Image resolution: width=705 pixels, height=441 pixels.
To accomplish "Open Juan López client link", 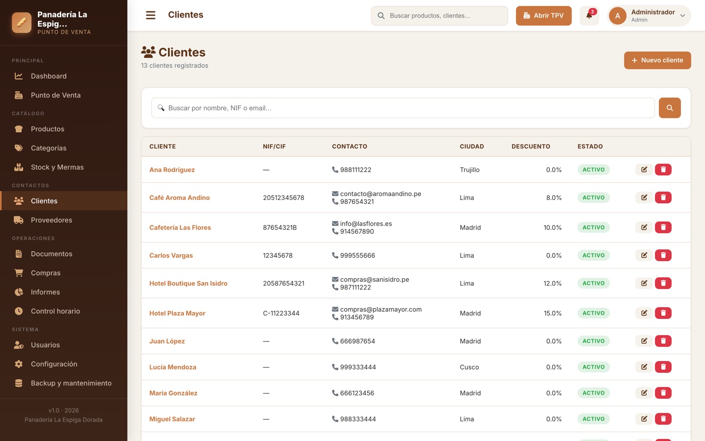I will (x=167, y=341).
